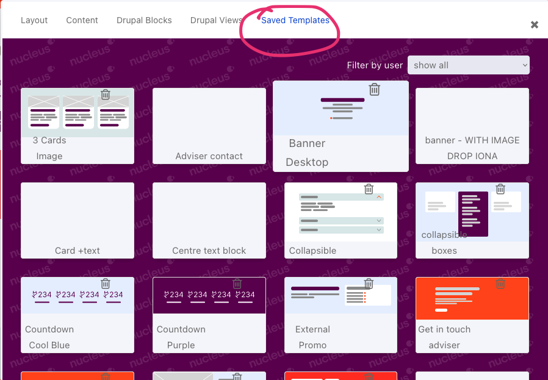Select the Centre text block template
Image resolution: width=548 pixels, height=380 pixels.
(209, 220)
